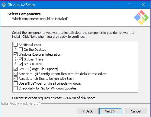Enable the Additional icons checkbox
Screen dimensions: 151x117
pyautogui.click(x=15, y=45)
